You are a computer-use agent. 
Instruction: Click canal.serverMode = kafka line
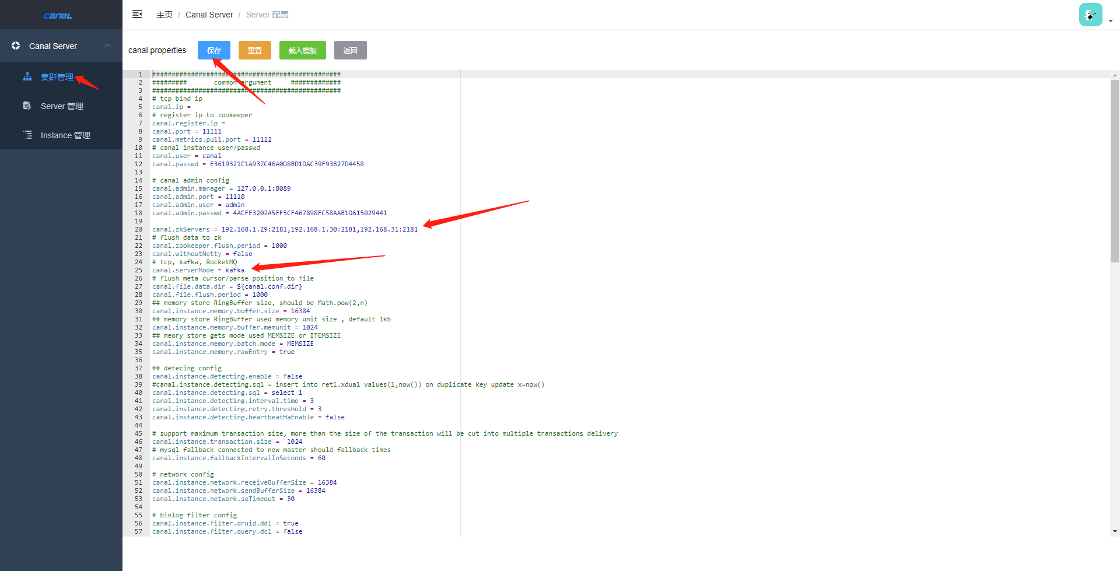[198, 270]
